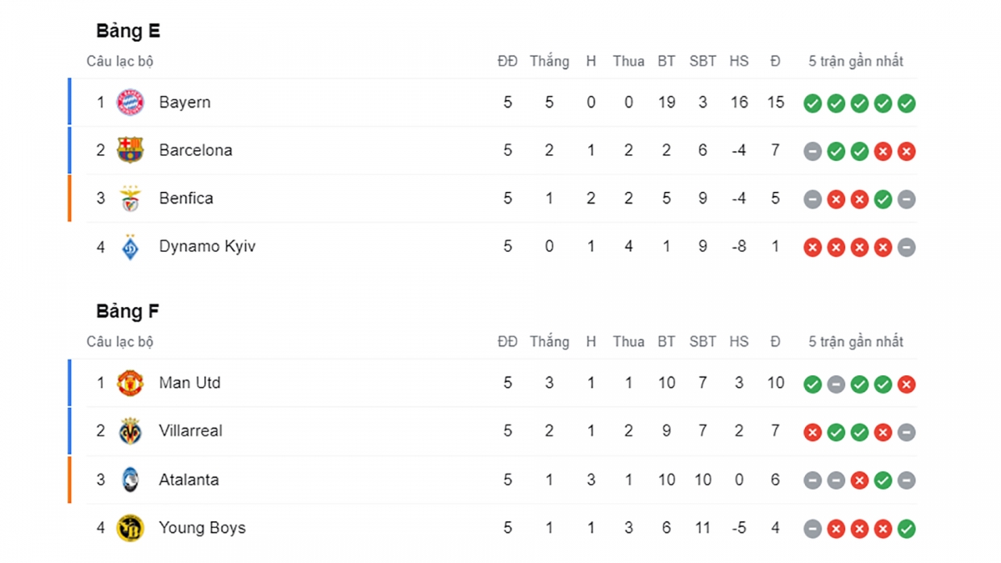Click the Dynamo Kyiv crest icon

tap(130, 247)
